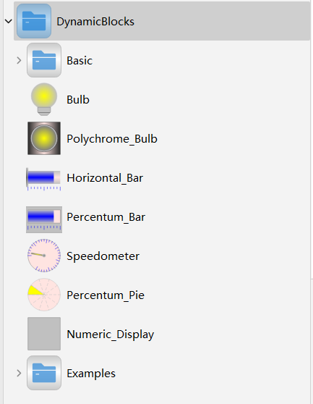Viewport: 313px width, 404px height.
Task: Select the Bulb block icon
Action: (x=44, y=99)
